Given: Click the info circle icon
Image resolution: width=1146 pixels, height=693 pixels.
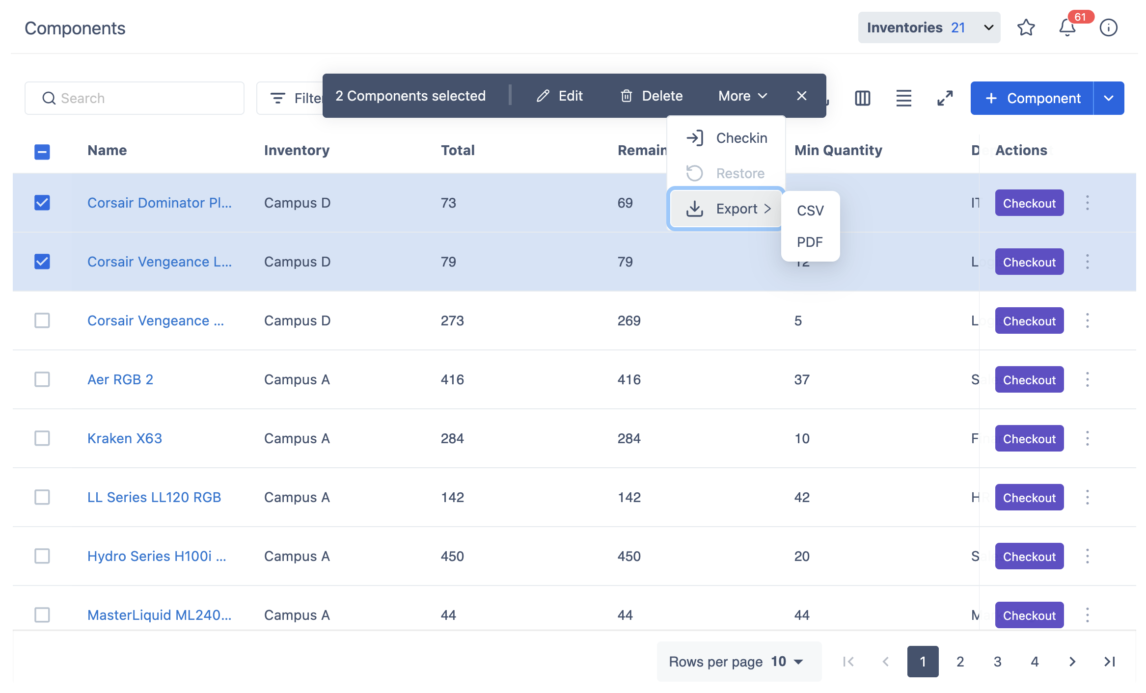Looking at the screenshot, I should pyautogui.click(x=1108, y=28).
